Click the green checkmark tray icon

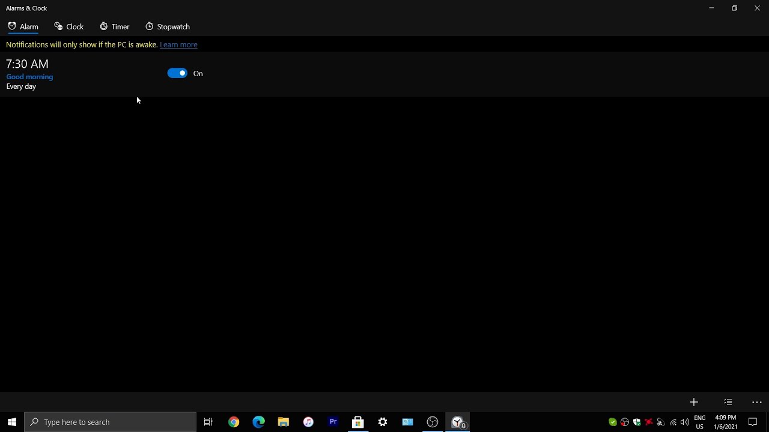tap(613, 422)
